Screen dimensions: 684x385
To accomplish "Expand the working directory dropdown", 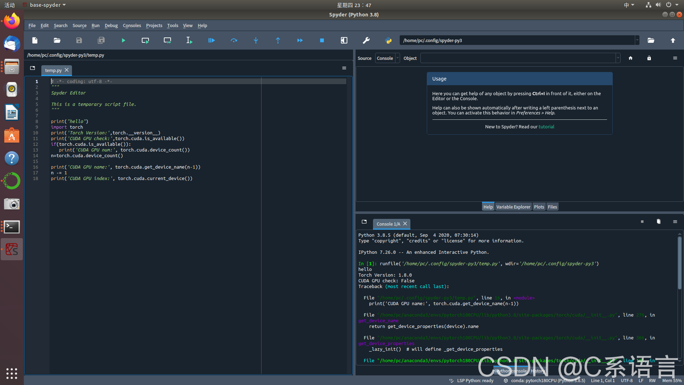I will tap(637, 40).
